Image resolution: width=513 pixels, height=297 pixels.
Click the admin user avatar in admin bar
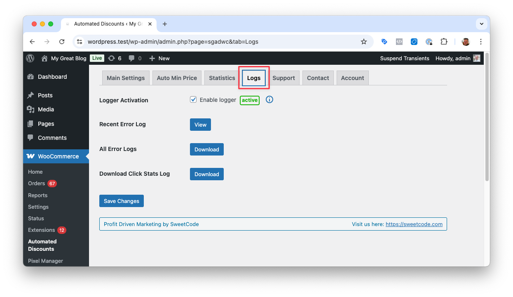(x=477, y=58)
